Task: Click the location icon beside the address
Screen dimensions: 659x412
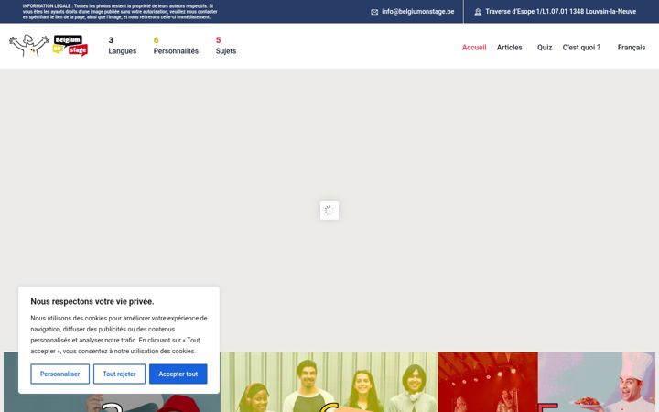Action: 478,12
